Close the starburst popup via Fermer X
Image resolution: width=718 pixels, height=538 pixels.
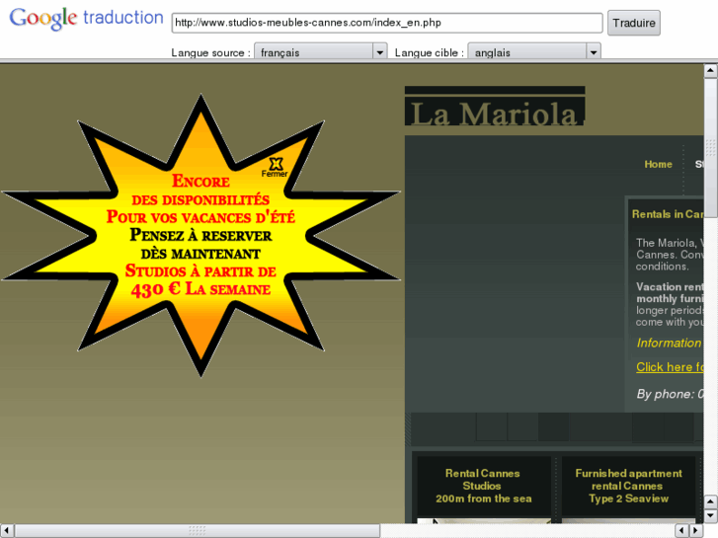[276, 167]
